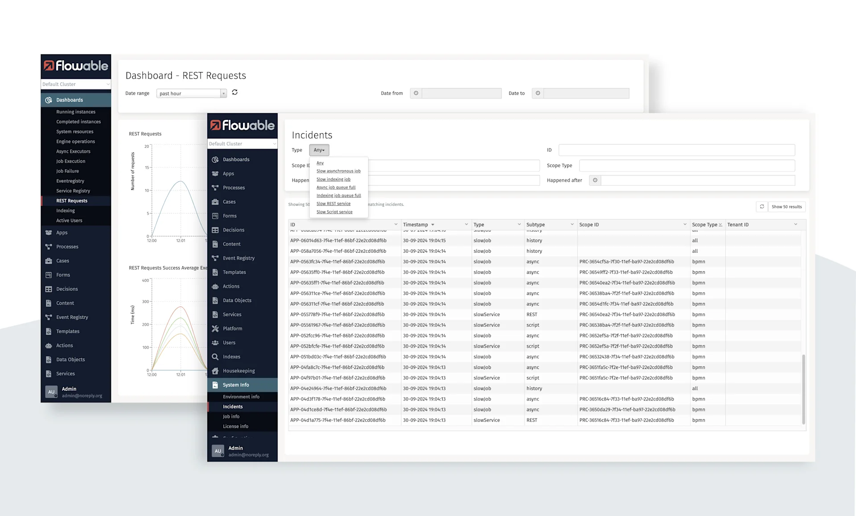
Task: Click Scope ID PRC-36549ff2-7f33-11ef-ba97-22e2cd08df6b
Action: (626, 272)
